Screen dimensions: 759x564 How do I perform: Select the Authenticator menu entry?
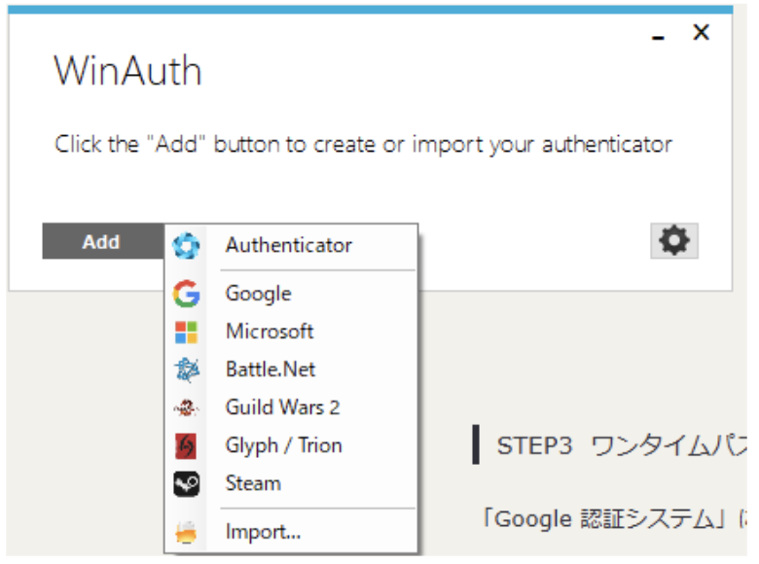289,245
